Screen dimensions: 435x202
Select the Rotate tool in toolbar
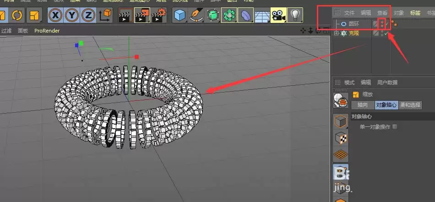coord(17,15)
